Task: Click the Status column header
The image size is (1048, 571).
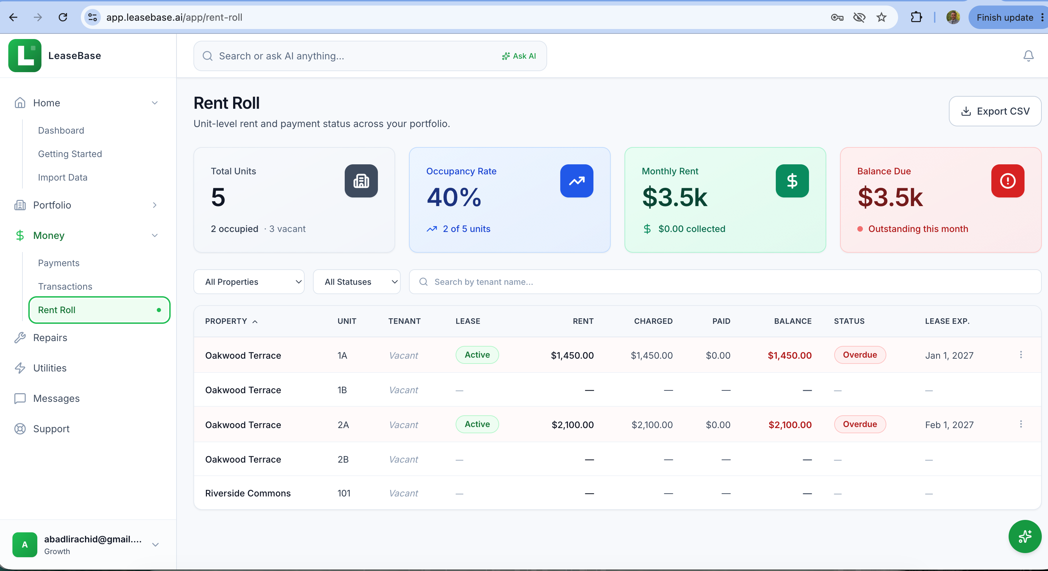Action: [849, 321]
